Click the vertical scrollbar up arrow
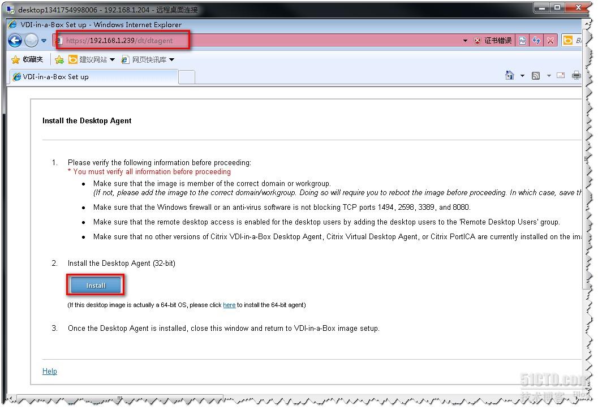 (x=586, y=24)
